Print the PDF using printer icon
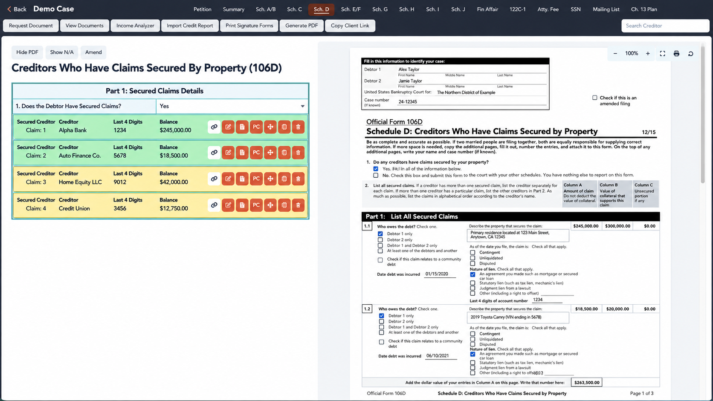The image size is (713, 401). point(676,54)
